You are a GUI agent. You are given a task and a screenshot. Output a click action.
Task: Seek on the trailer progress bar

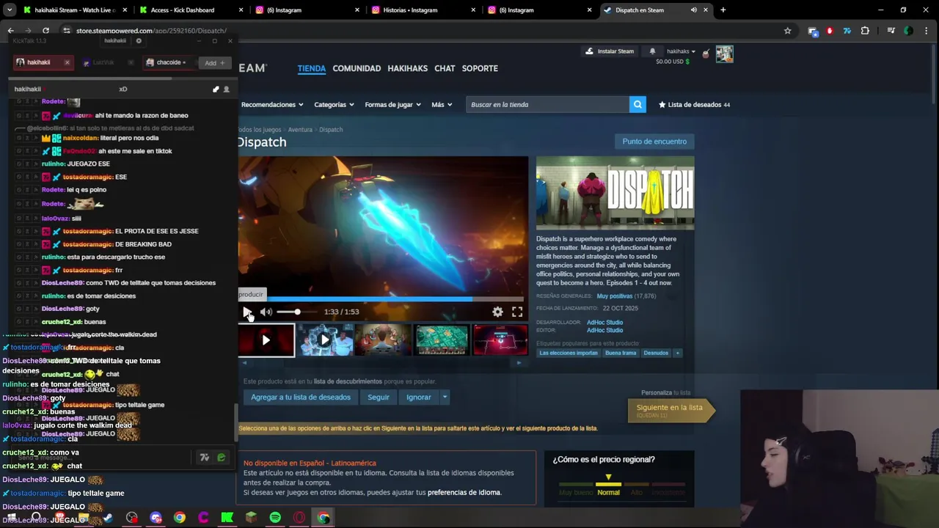pos(383,299)
